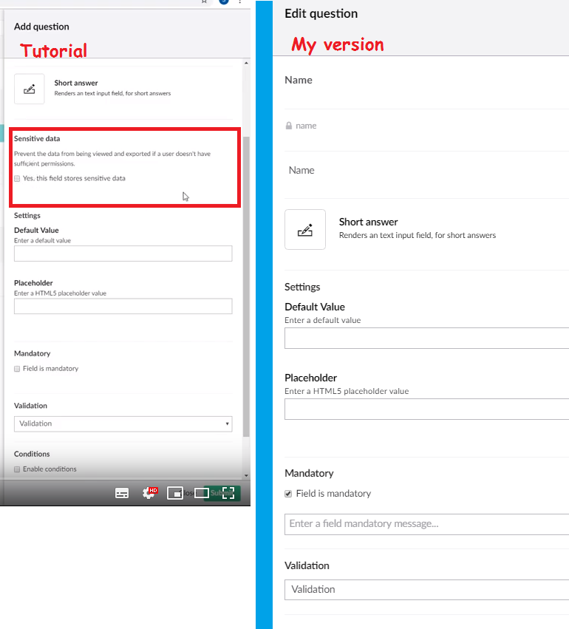The image size is (569, 629).
Task: Open Validation dropdown in Edit question panel
Action: (x=426, y=590)
